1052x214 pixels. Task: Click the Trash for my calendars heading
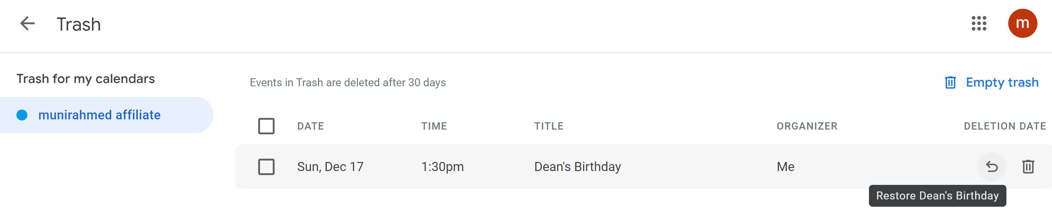(x=85, y=79)
